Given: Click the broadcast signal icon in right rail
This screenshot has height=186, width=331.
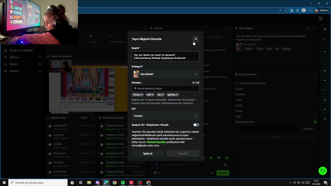Looking at the screenshot, I should pyautogui.click(x=325, y=90).
